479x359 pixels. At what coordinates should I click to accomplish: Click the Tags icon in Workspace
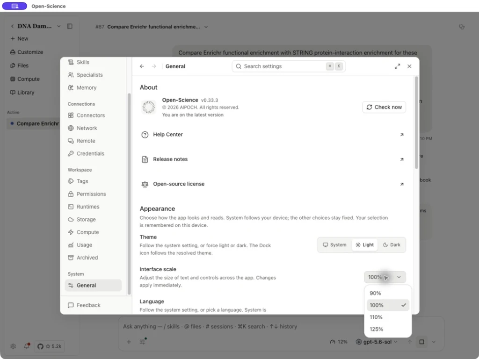[x=71, y=181]
